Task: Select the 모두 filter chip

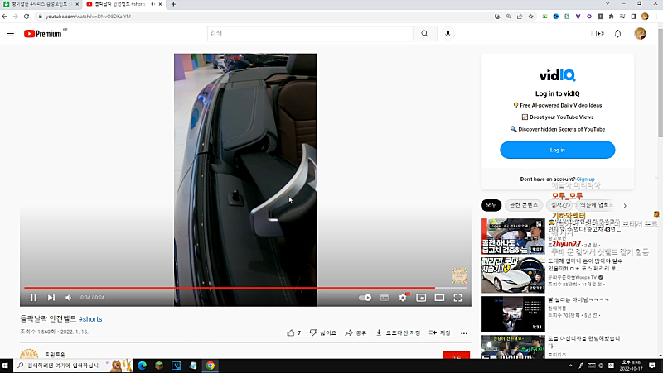Action: pyautogui.click(x=491, y=205)
